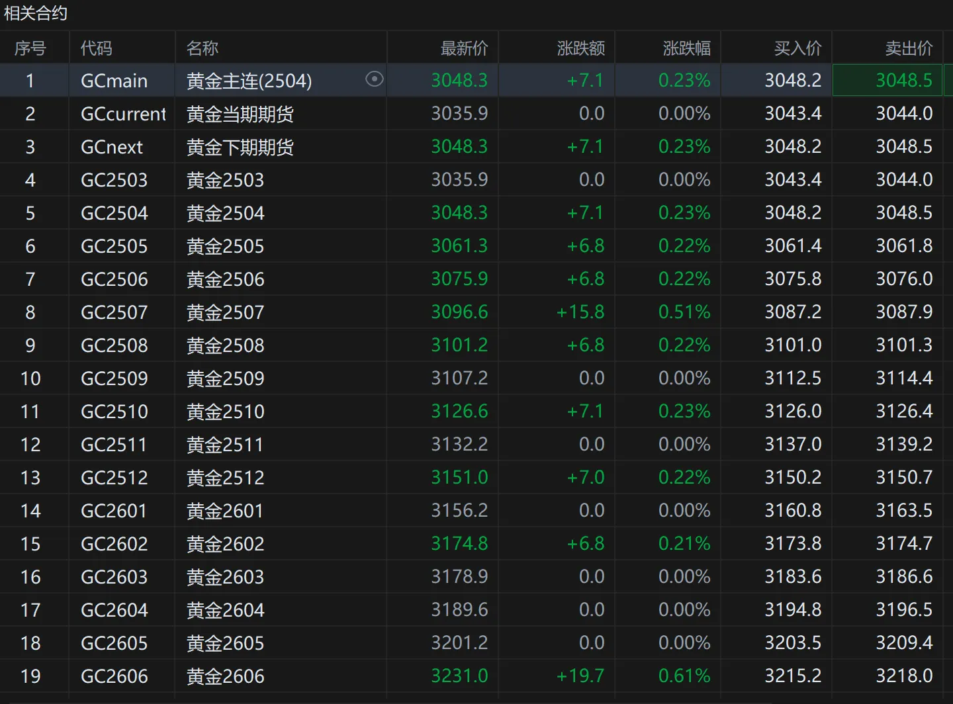Screen dimensions: 953x704
Task: Open the GCcurrent contract row
Action: (x=476, y=114)
